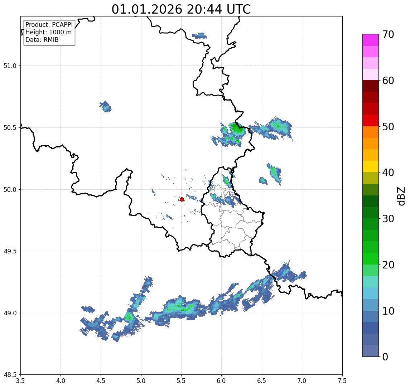410x388 pixels.
Task: Click the latitude axis label 49.5
Action: tap(10, 251)
